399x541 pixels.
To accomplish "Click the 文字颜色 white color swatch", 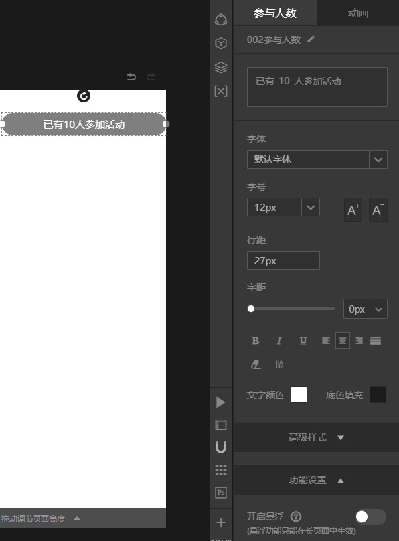I will pyautogui.click(x=299, y=395).
